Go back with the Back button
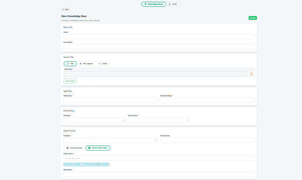Screen dimensions: 302x180 [66, 9]
